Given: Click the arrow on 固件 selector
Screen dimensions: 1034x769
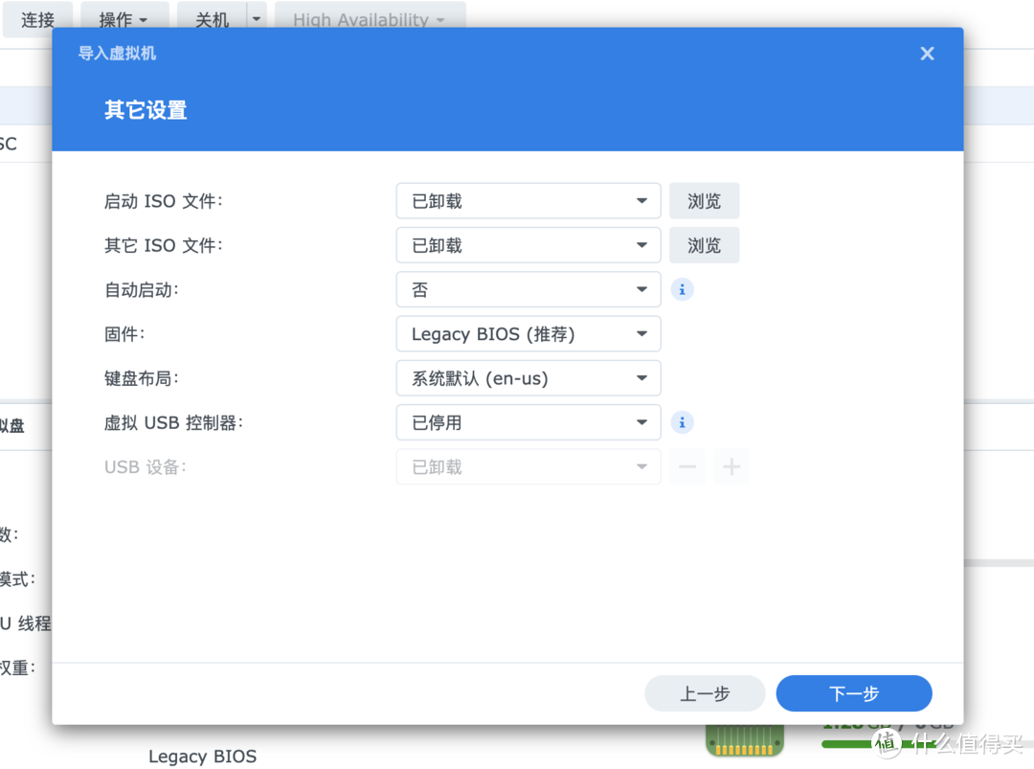Looking at the screenshot, I should click(644, 333).
